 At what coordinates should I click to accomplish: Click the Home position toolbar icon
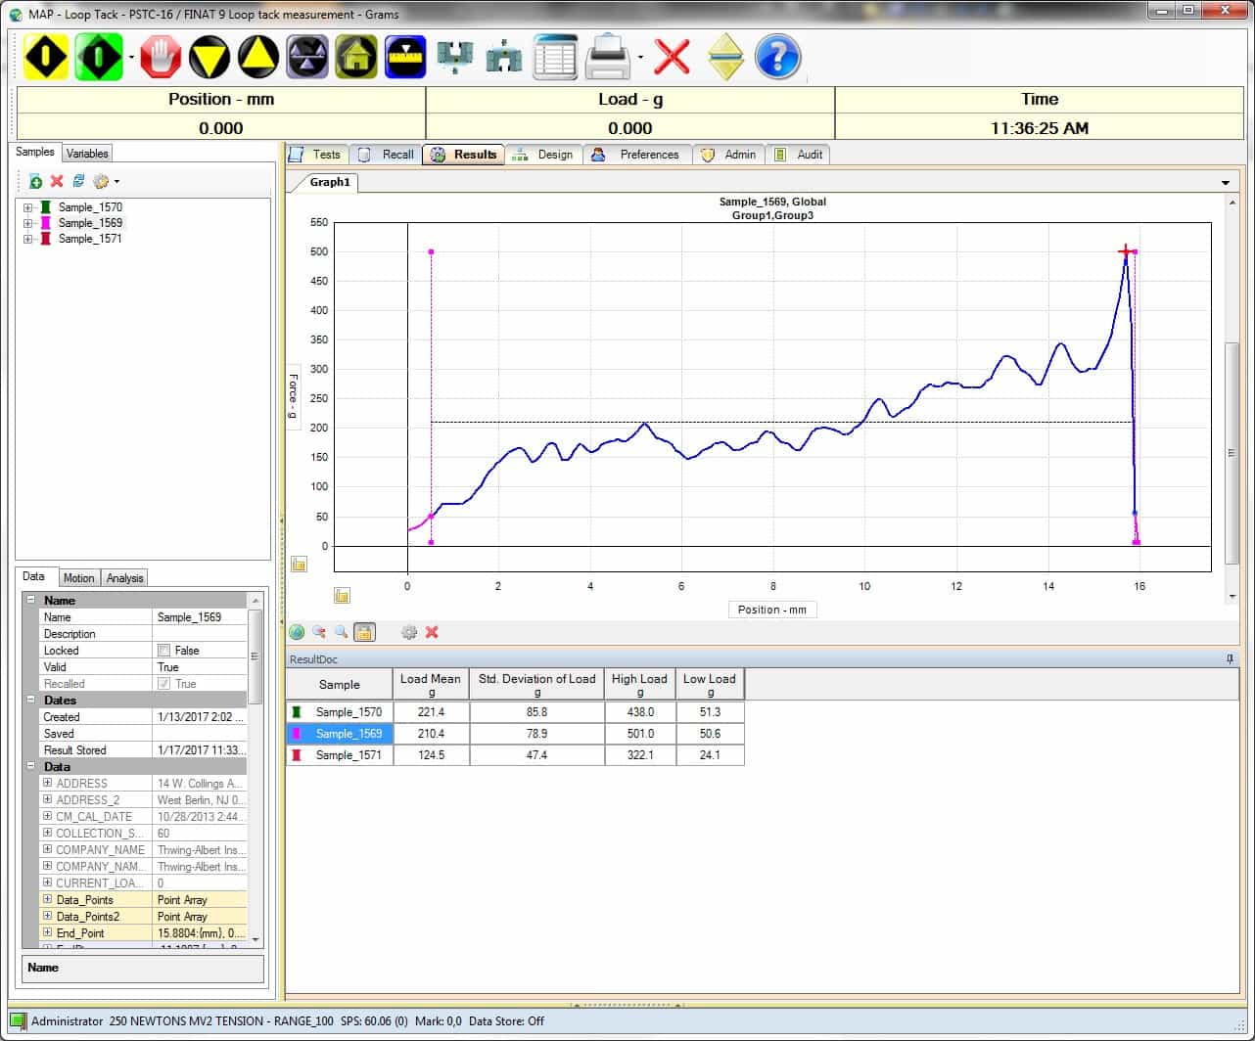pyautogui.click(x=356, y=57)
